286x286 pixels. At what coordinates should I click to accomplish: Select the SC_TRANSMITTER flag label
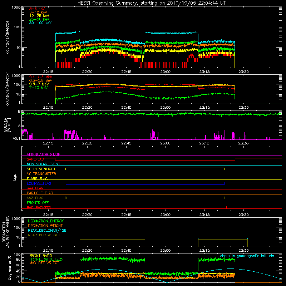coord(41,174)
